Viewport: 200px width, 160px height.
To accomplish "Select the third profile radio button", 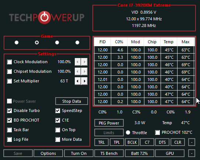I will pos(57,42).
